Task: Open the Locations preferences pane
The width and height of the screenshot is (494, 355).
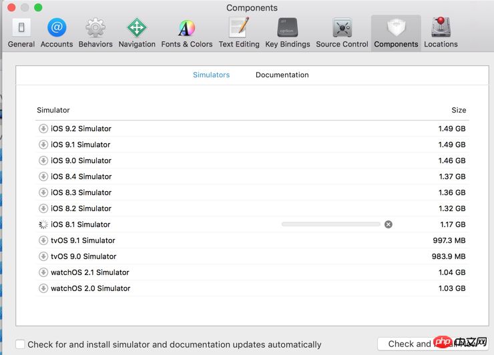Action: (x=441, y=33)
